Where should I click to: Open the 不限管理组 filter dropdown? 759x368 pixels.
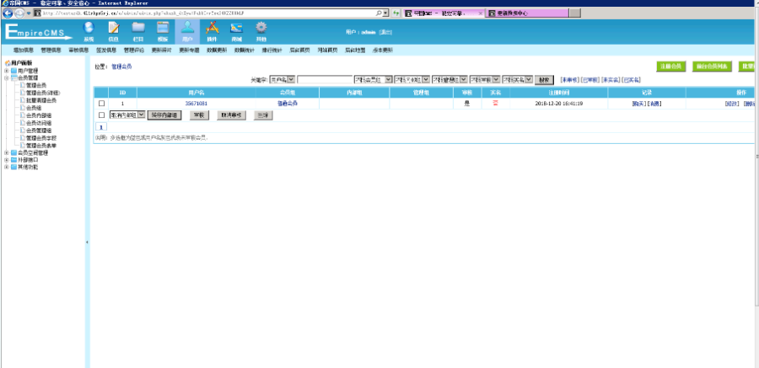point(449,79)
